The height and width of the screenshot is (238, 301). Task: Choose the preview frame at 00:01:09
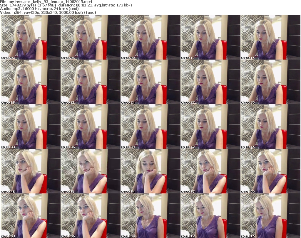tap(150, 216)
